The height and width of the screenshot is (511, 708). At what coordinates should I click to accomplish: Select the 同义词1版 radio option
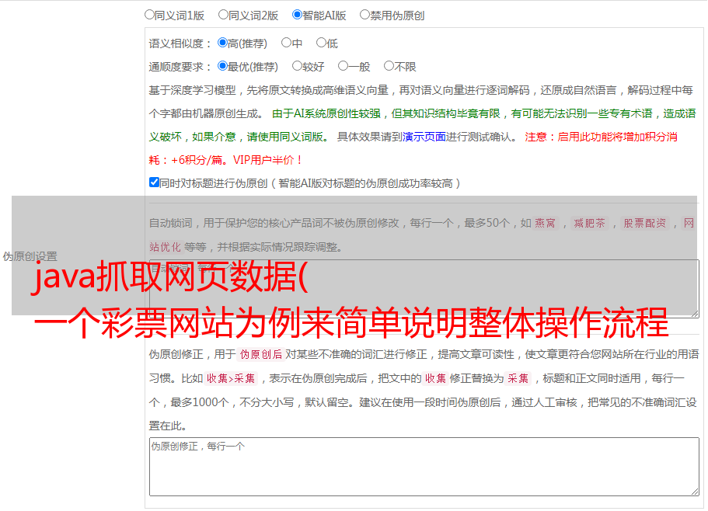(149, 15)
